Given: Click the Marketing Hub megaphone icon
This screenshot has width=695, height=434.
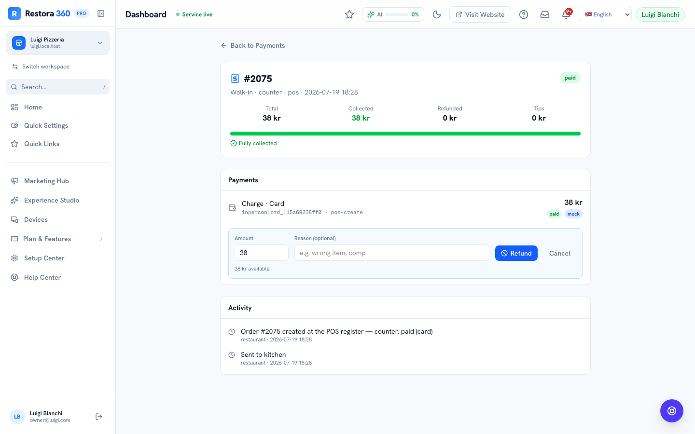Looking at the screenshot, I should 14,181.
